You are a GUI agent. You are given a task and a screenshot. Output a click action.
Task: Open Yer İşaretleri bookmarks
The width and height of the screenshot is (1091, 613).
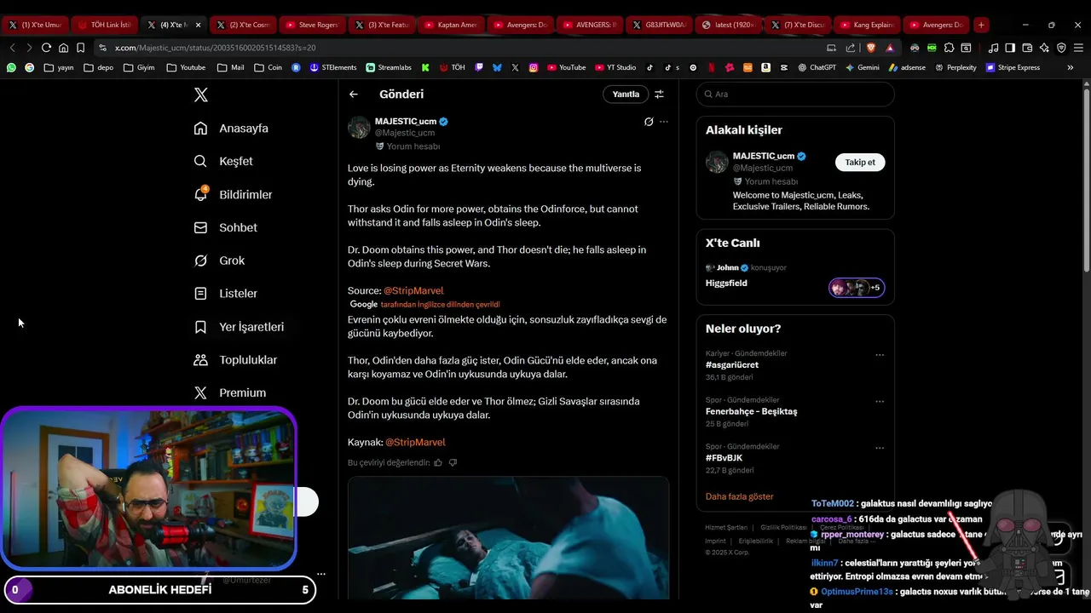coord(239,327)
